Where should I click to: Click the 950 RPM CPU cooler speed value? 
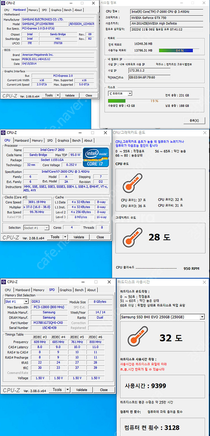[192, 268]
